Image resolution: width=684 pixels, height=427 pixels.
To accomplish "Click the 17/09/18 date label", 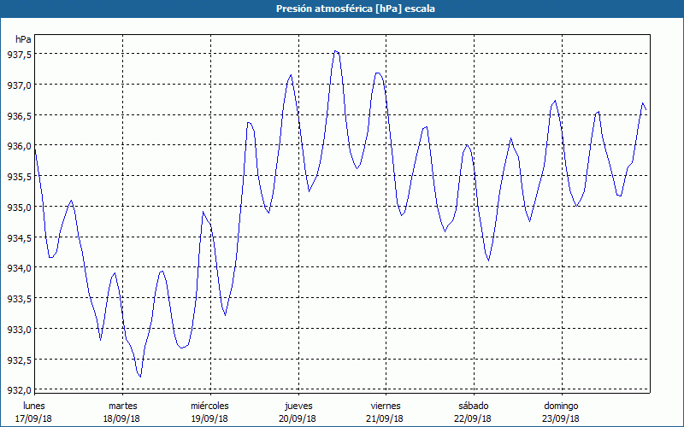I will click(x=33, y=418).
